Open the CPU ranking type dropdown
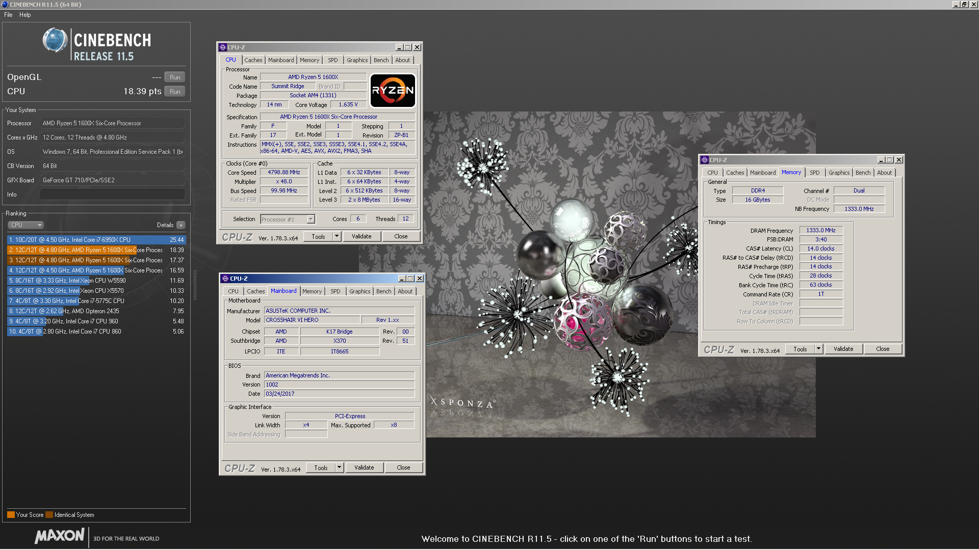The image size is (979, 550). pyautogui.click(x=25, y=225)
